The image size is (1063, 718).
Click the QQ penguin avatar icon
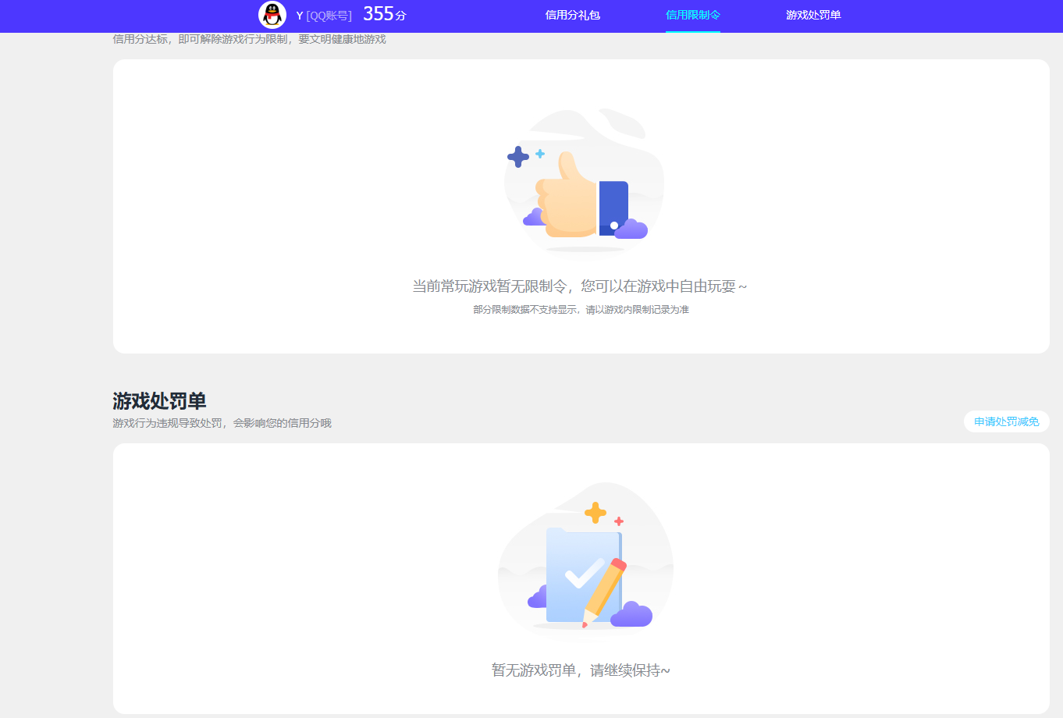(272, 15)
